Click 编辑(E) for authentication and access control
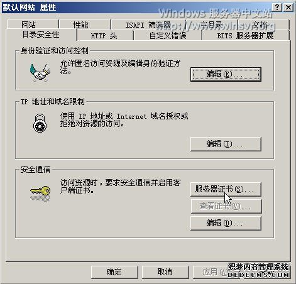This screenshot has height=284, width=296. (226, 74)
